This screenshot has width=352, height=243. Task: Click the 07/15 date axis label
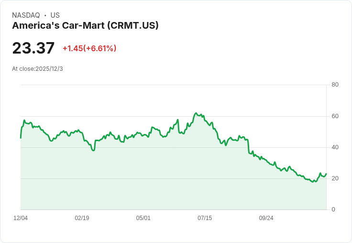click(205, 218)
